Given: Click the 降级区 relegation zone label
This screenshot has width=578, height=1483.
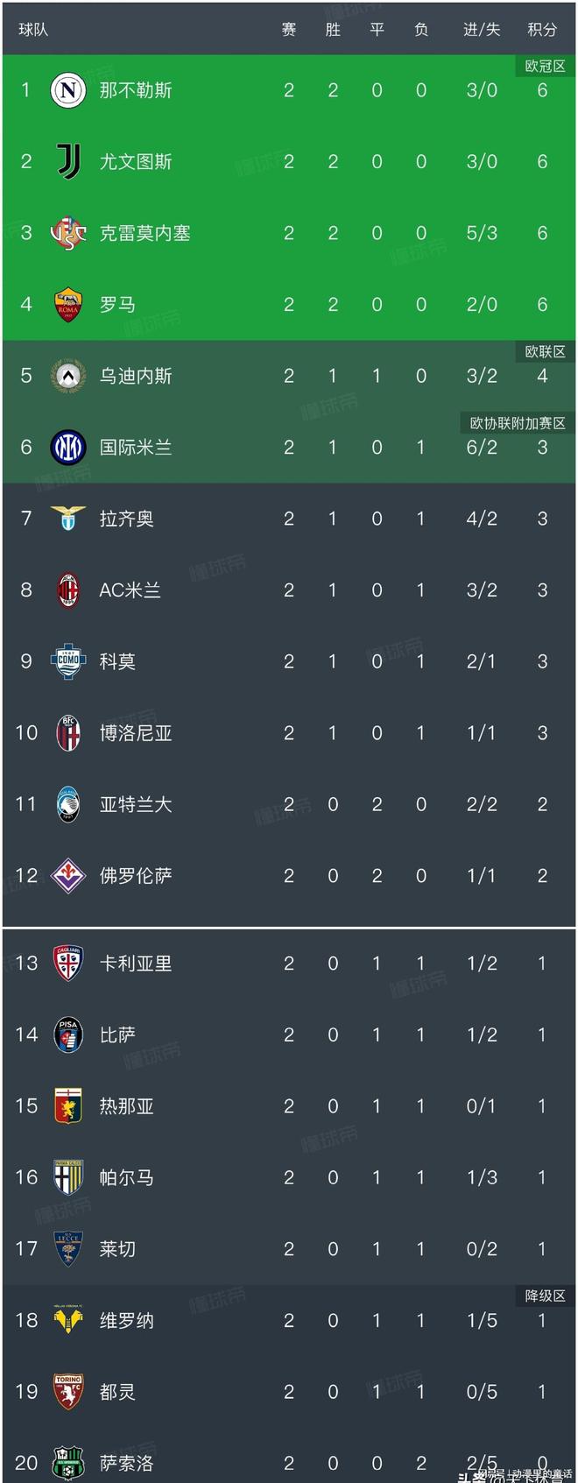Looking at the screenshot, I should [545, 1296].
